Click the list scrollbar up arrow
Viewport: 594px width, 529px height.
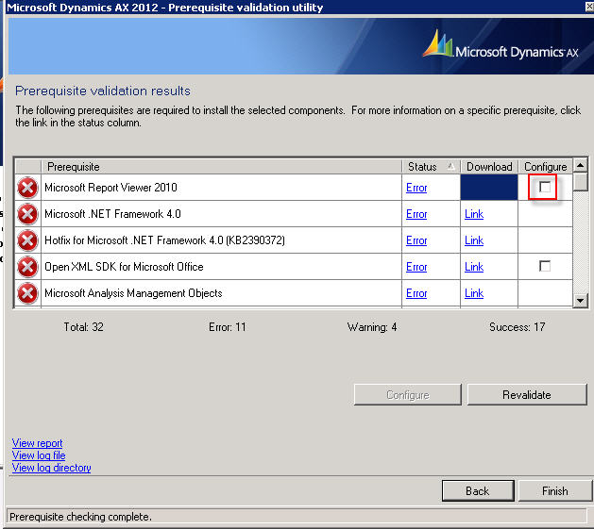point(581,165)
